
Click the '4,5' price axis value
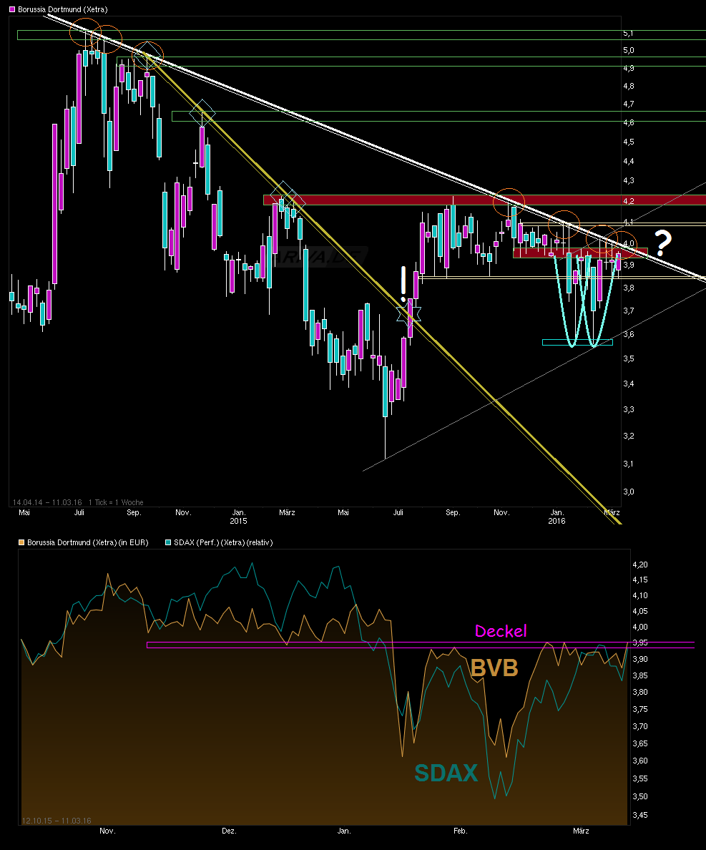pyautogui.click(x=629, y=142)
